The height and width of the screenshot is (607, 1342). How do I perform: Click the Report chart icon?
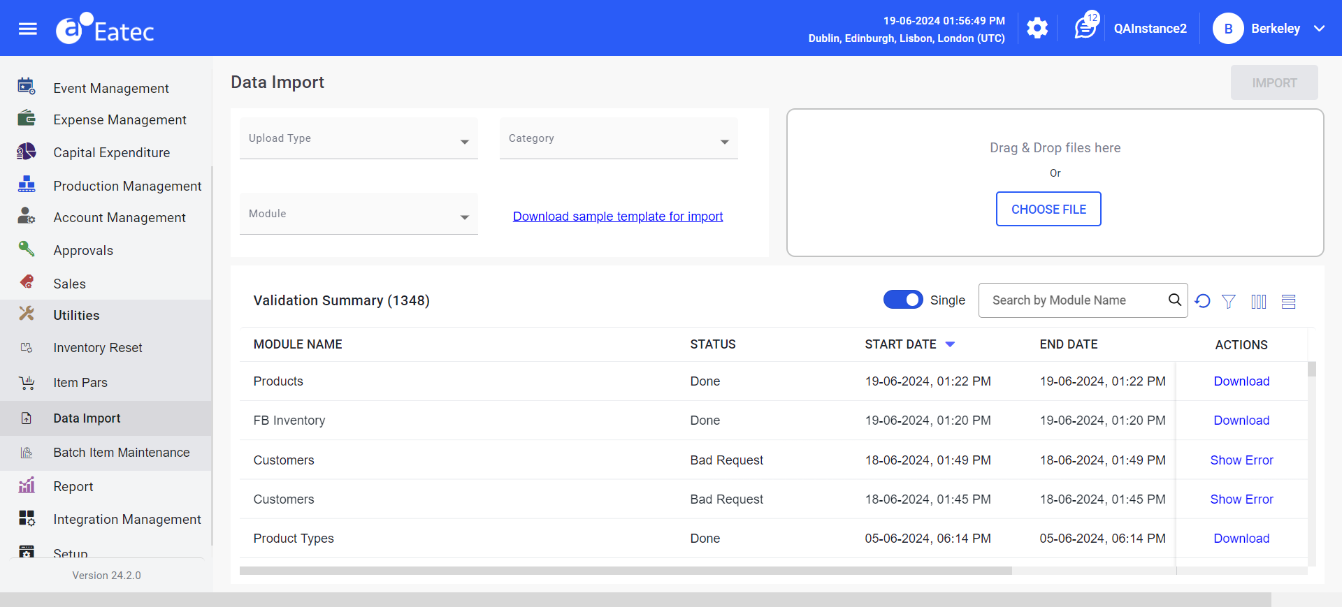coord(27,485)
